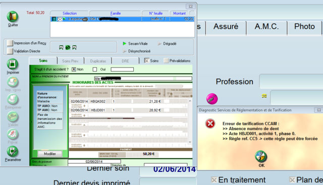
Task: Close the invoice window
Action: pos(191,7)
